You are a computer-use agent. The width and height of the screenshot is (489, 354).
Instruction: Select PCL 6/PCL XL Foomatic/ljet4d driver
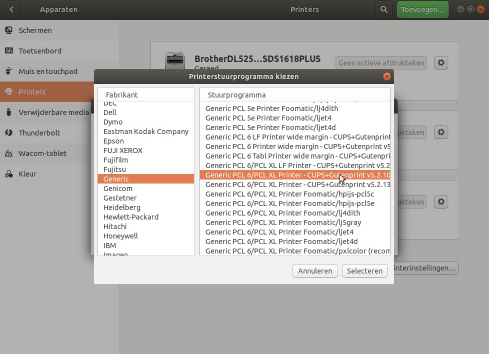[295, 241]
